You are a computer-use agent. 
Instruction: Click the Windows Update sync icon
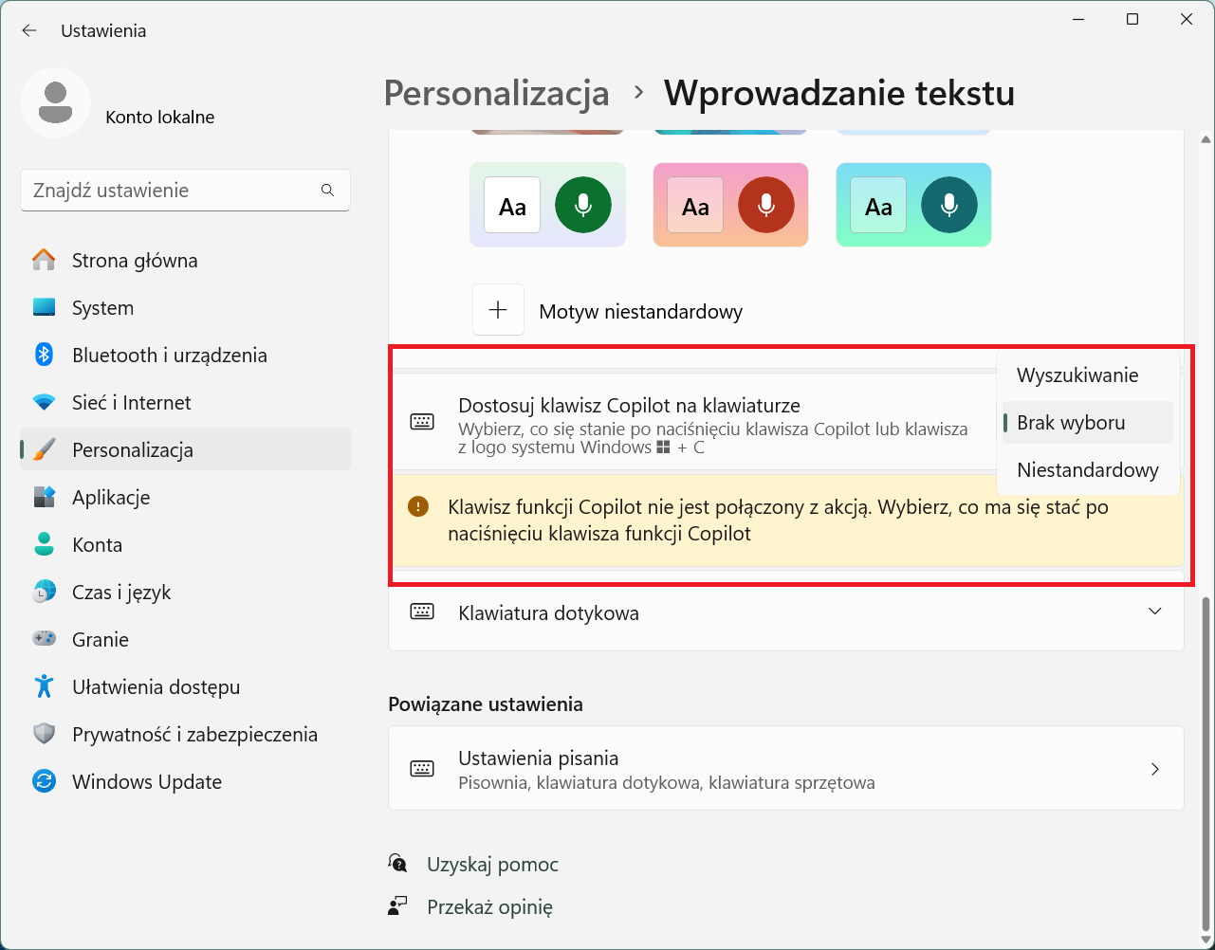[x=44, y=781]
